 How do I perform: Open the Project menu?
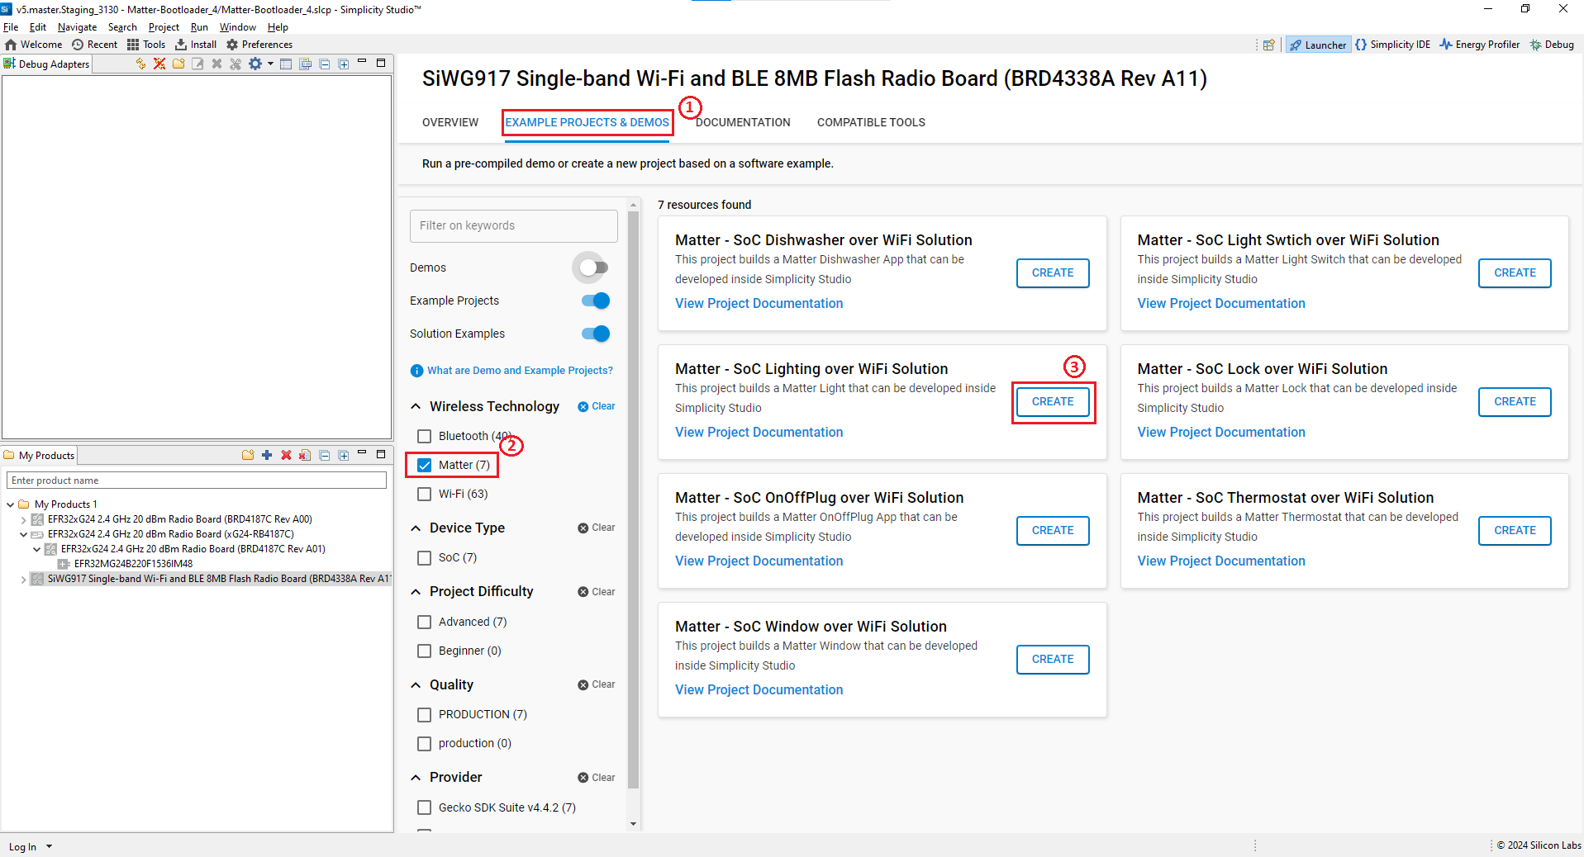[x=164, y=27]
